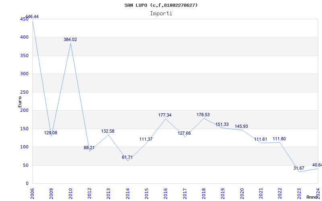
Task: Click the chart title SAN LUPO (c.f.81002270627)
Action: (x=161, y=5)
